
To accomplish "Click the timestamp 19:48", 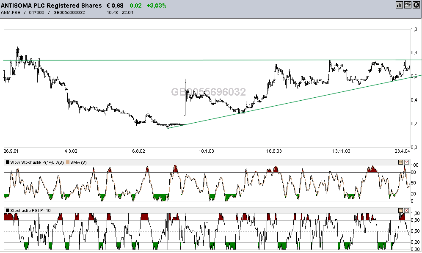I will pyautogui.click(x=112, y=12).
